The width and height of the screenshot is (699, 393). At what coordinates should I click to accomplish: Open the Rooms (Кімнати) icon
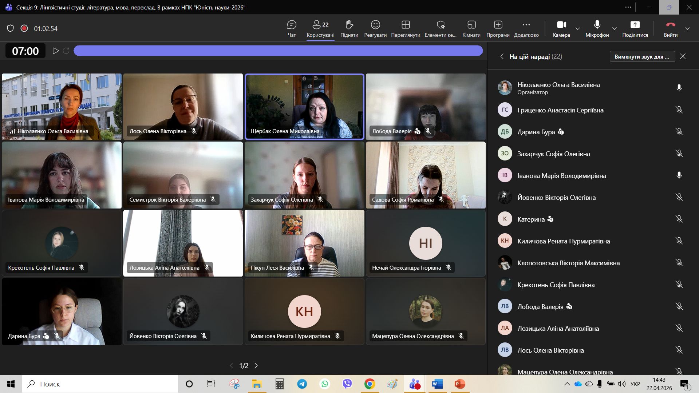tap(471, 25)
